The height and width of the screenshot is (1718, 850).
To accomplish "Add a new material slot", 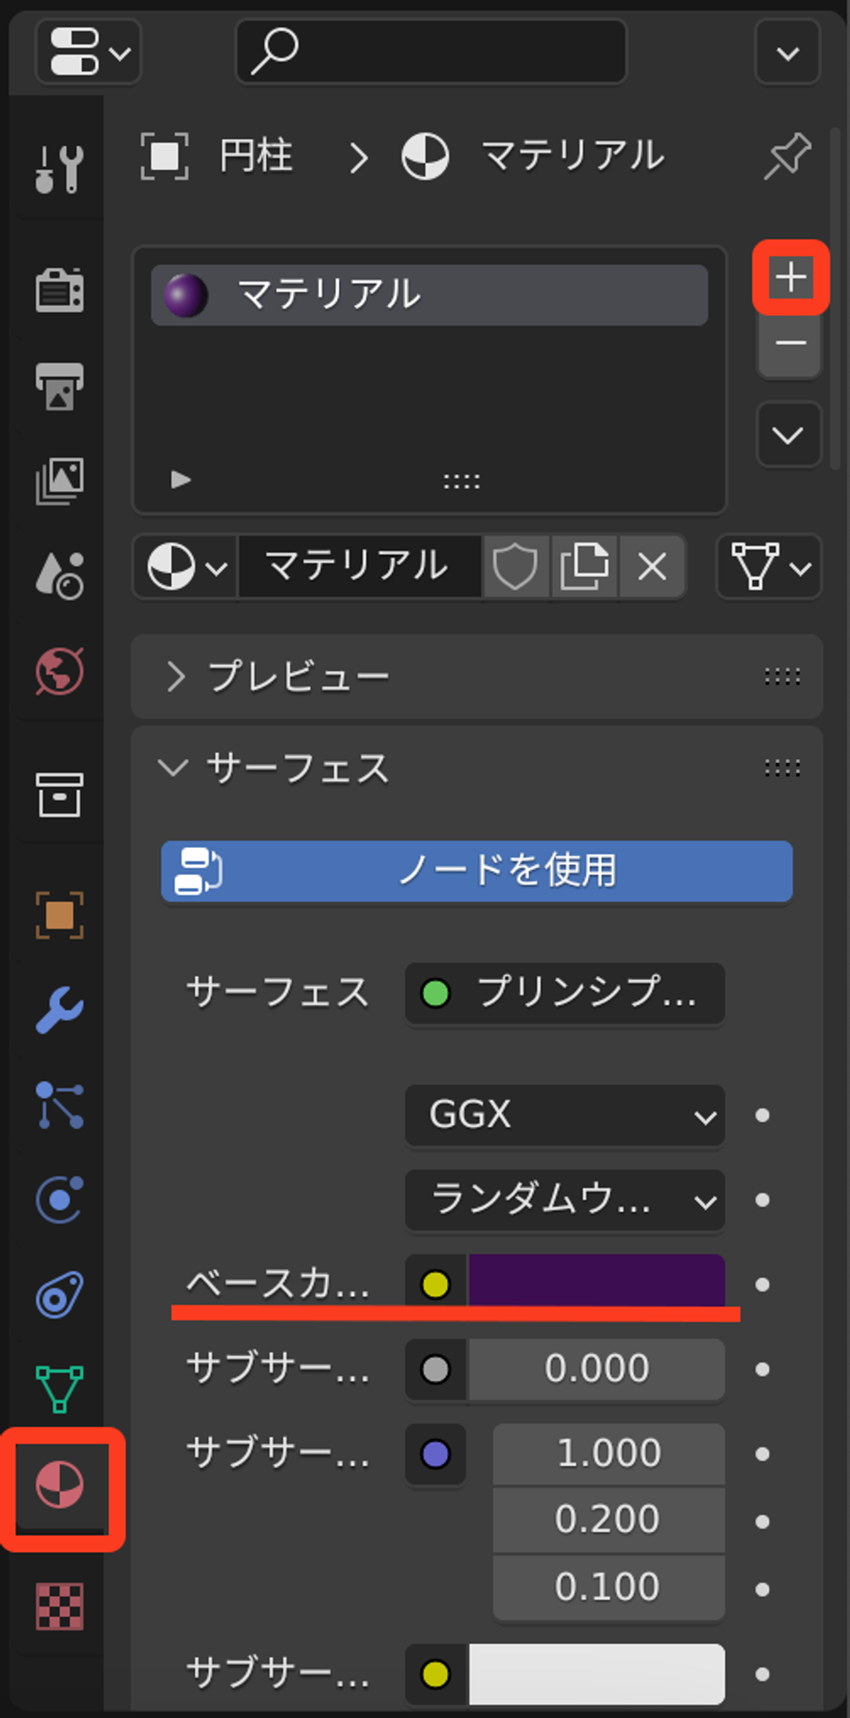I will (791, 278).
